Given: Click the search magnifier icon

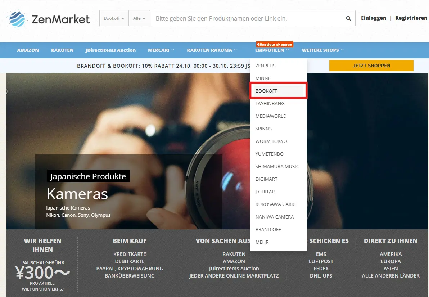Looking at the screenshot, I should (348, 18).
